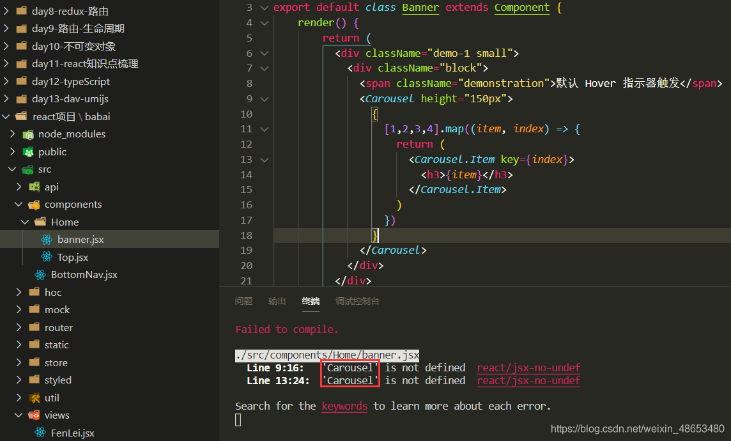Open the first react/jsx-no-undef link
This screenshot has width=731, height=441.
(x=528, y=367)
